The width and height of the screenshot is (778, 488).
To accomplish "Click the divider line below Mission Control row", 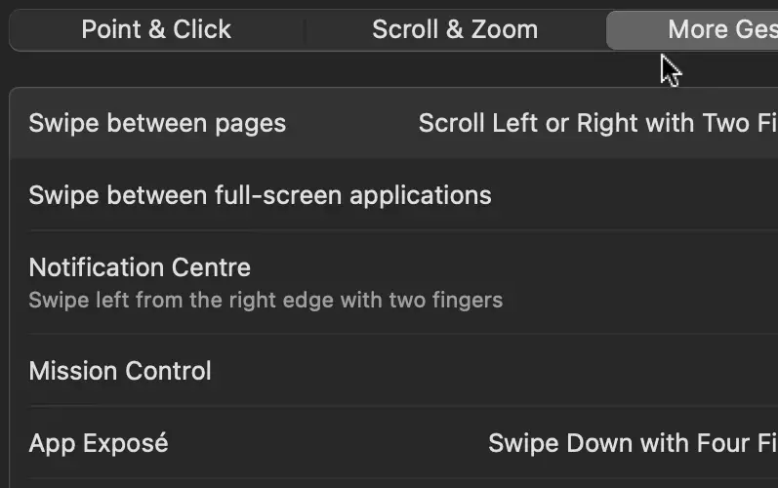I will pos(390,407).
